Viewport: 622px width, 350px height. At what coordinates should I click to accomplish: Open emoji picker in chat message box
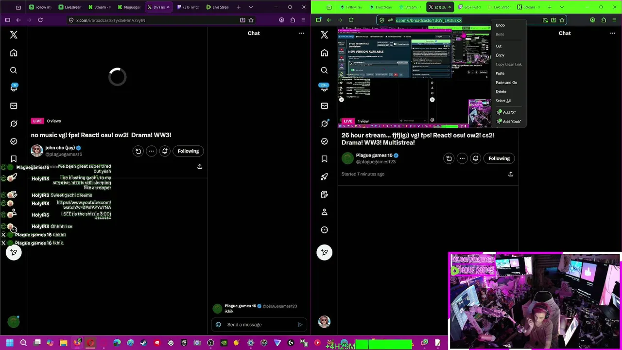click(218, 325)
